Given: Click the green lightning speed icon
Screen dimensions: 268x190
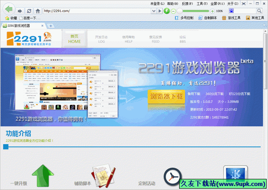Looking at the screenshot, I should pyautogui.click(x=167, y=11).
